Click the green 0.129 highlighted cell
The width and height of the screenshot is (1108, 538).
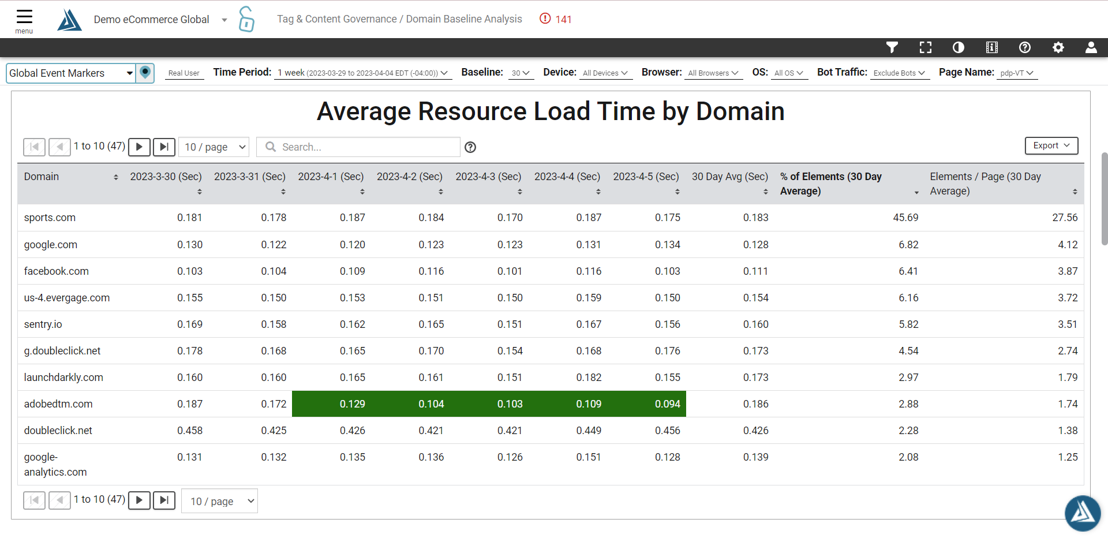pyautogui.click(x=331, y=404)
